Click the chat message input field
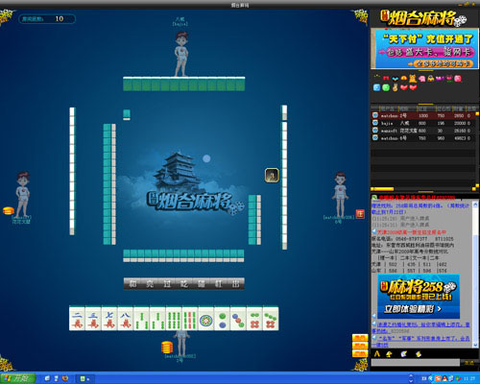This screenshot has height=384, width=480. point(416,363)
